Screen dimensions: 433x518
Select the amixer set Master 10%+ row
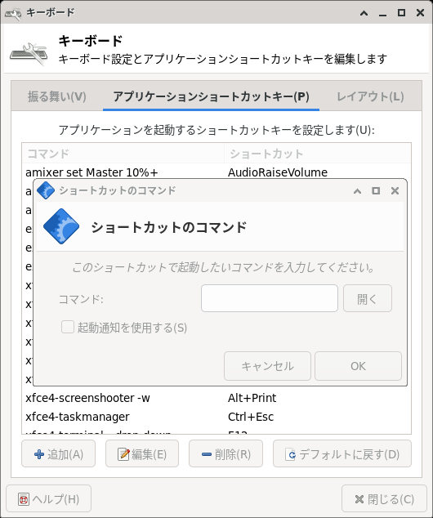point(216,172)
